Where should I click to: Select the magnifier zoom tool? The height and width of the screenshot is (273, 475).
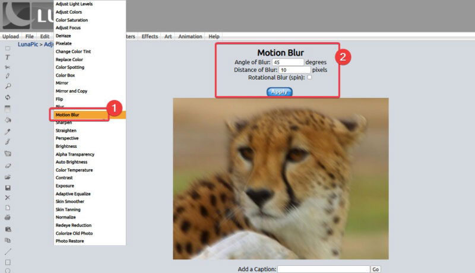[8, 86]
